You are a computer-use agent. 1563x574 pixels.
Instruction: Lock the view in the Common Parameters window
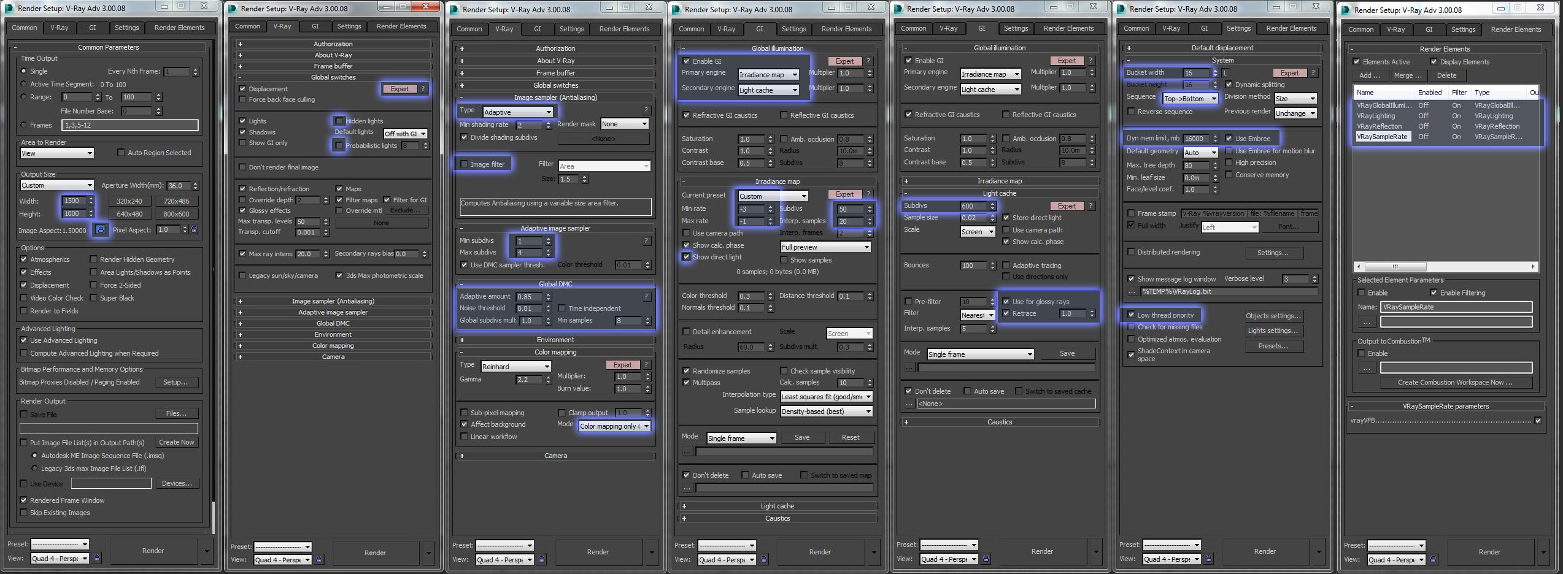(x=96, y=558)
